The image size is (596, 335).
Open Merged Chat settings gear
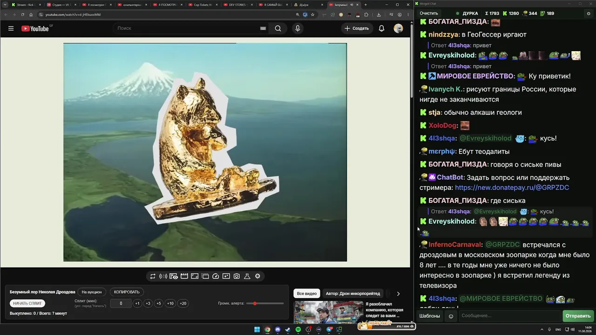pyautogui.click(x=589, y=13)
